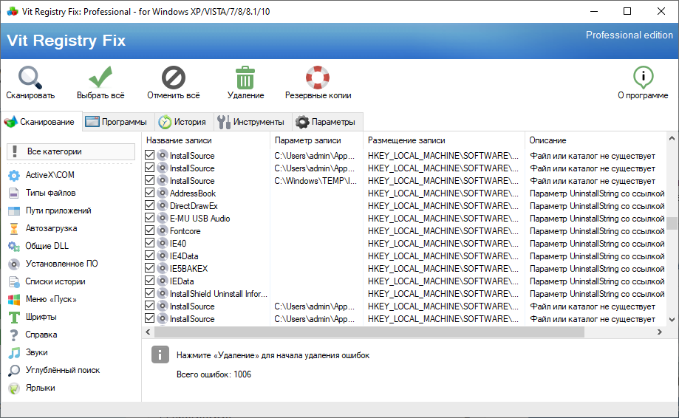Image resolution: width=679 pixels, height=418 pixels.
Task: Click info icon next to status message
Action: tap(160, 354)
